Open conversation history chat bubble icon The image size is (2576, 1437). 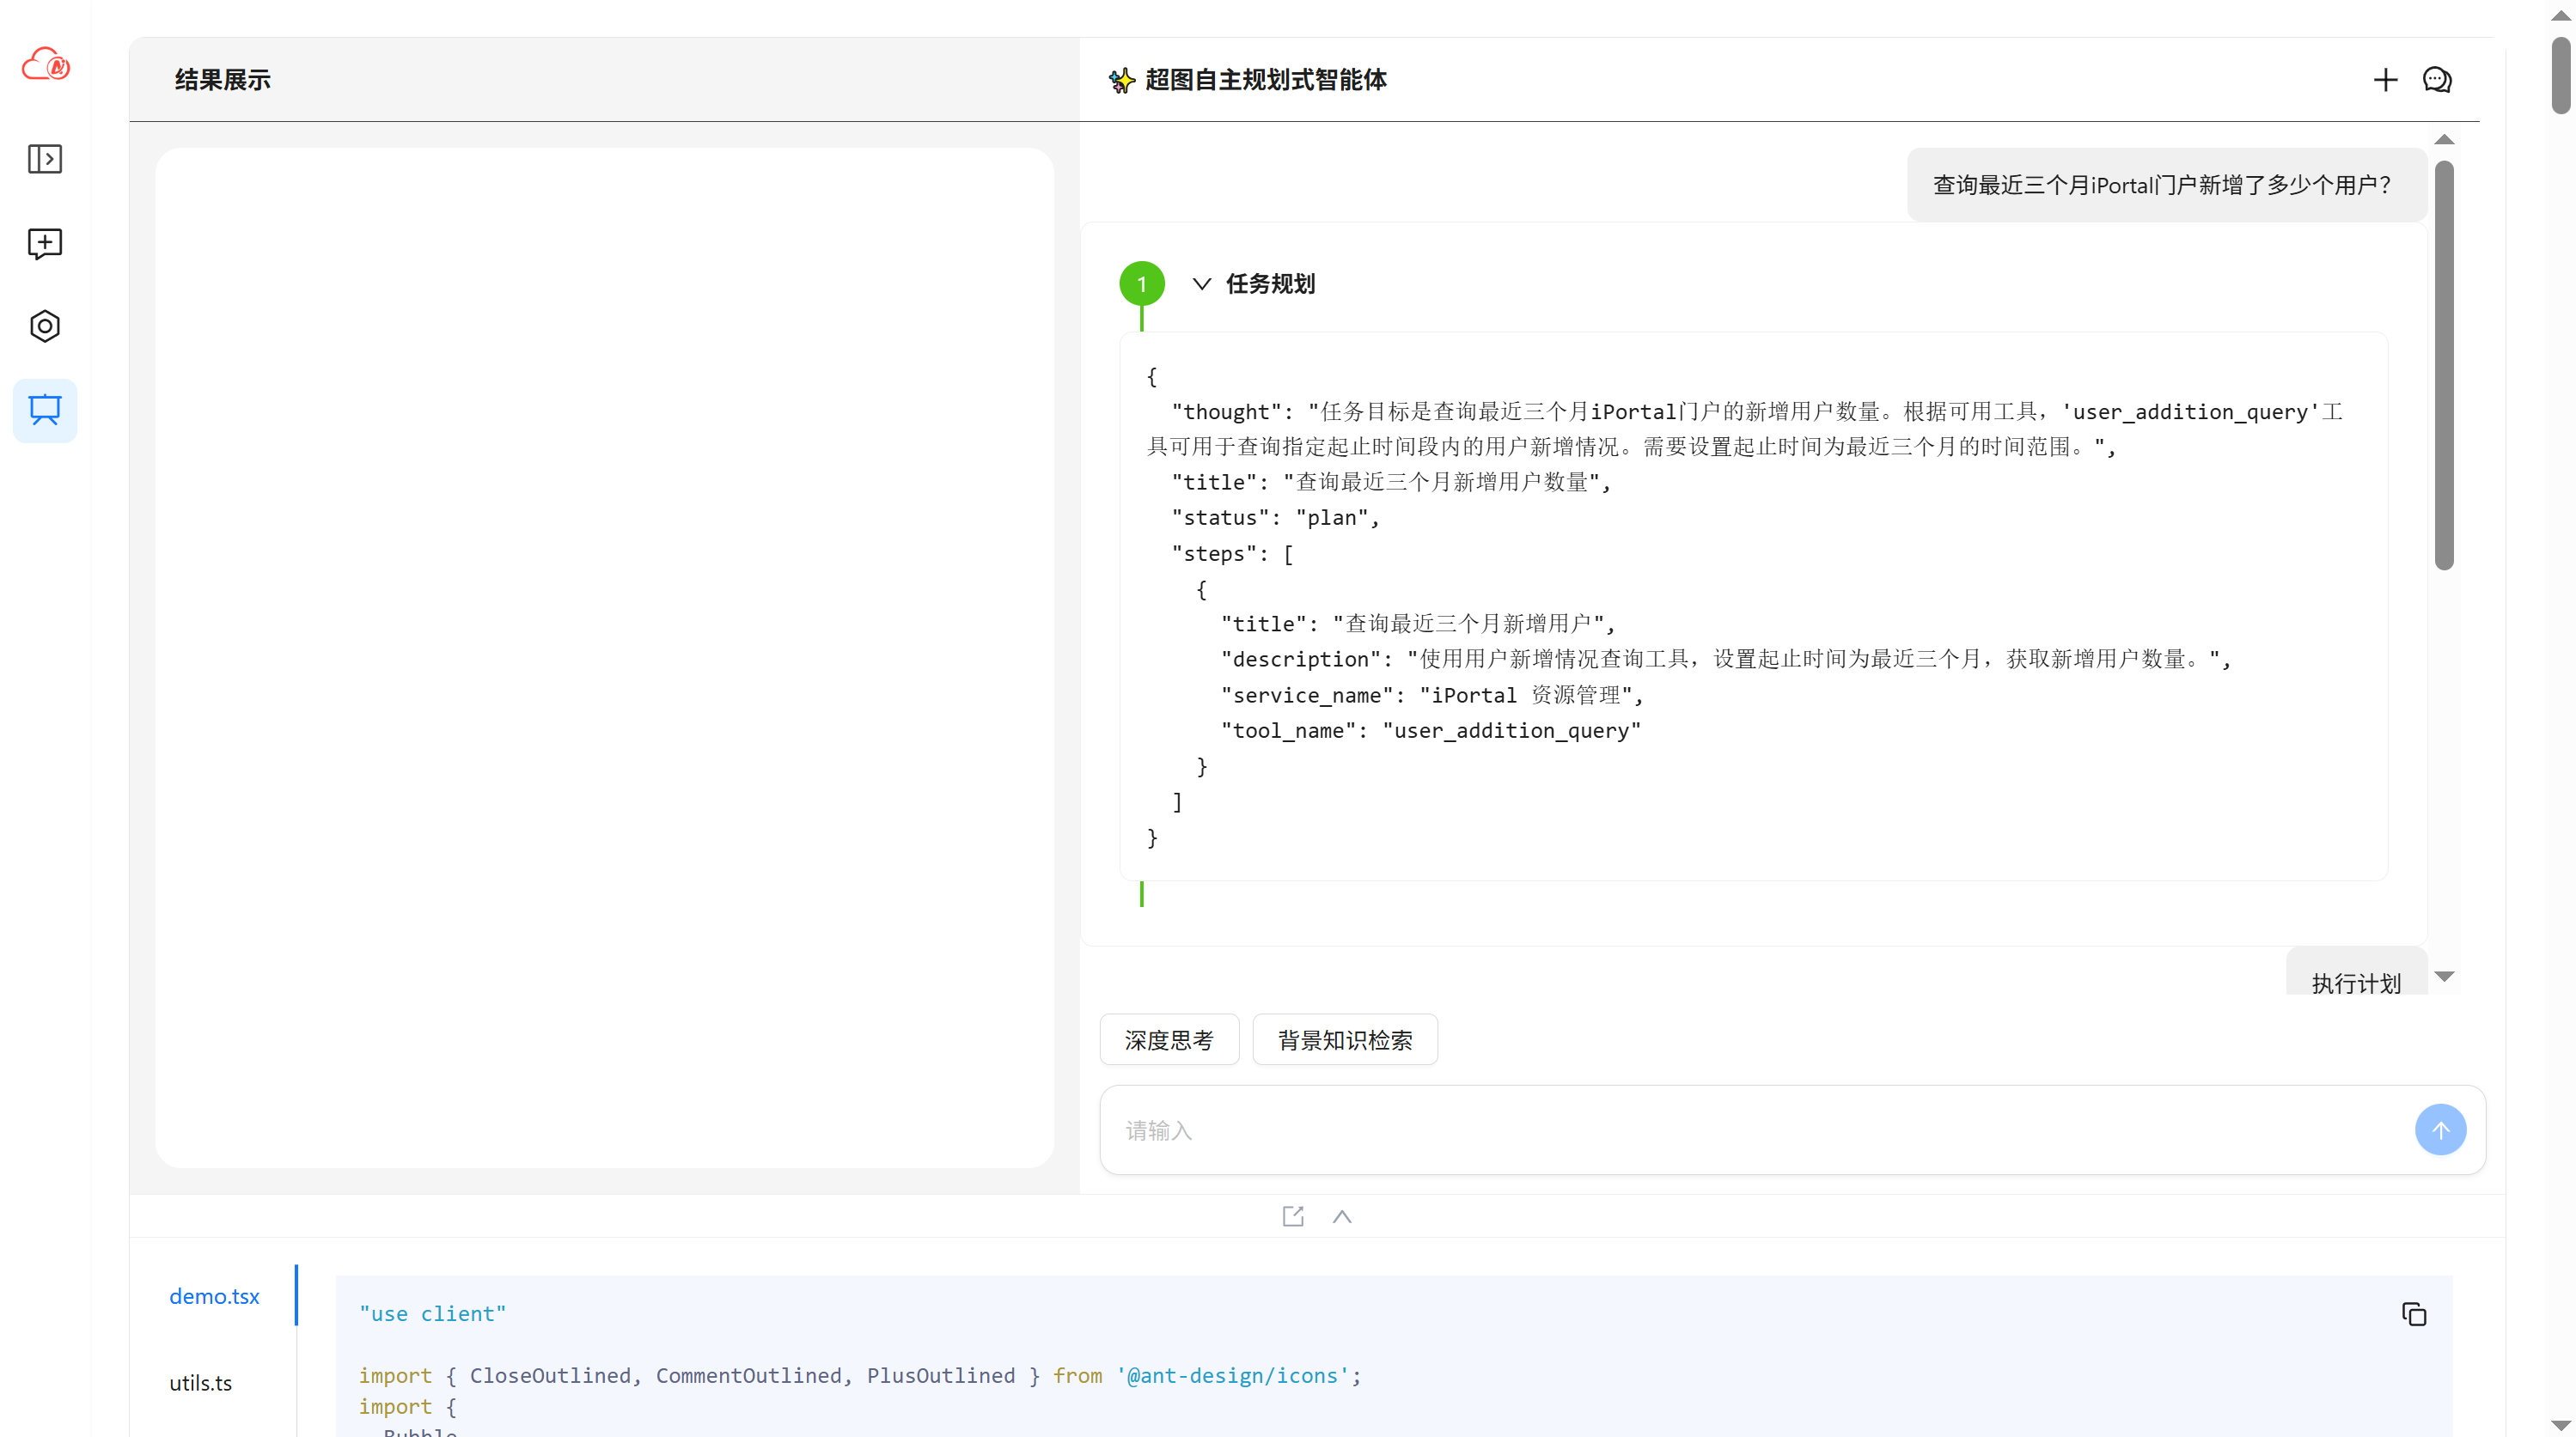coord(2437,80)
